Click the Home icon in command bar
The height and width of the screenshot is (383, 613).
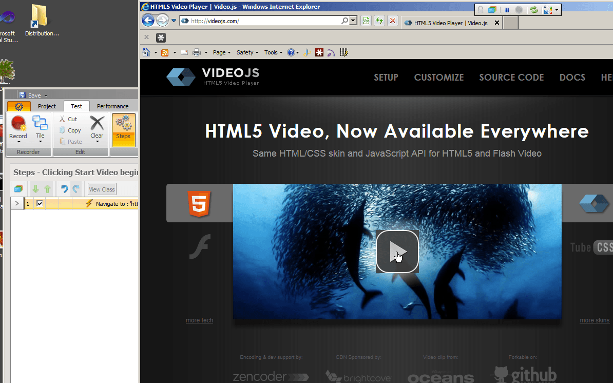tap(146, 52)
